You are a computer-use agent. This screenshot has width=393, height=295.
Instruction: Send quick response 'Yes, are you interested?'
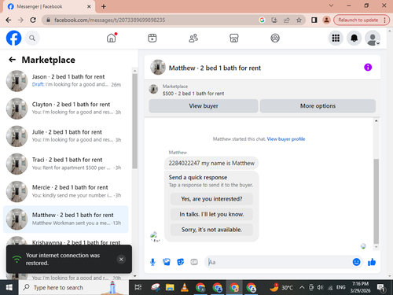(x=211, y=199)
